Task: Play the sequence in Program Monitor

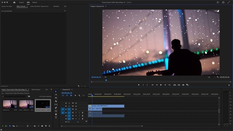Action: pyautogui.click(x=161, y=85)
